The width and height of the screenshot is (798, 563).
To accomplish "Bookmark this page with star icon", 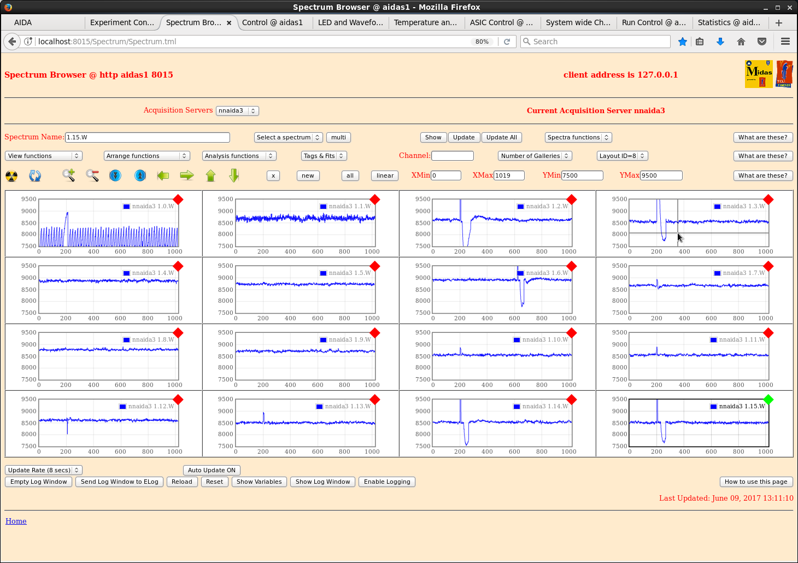I will (683, 42).
